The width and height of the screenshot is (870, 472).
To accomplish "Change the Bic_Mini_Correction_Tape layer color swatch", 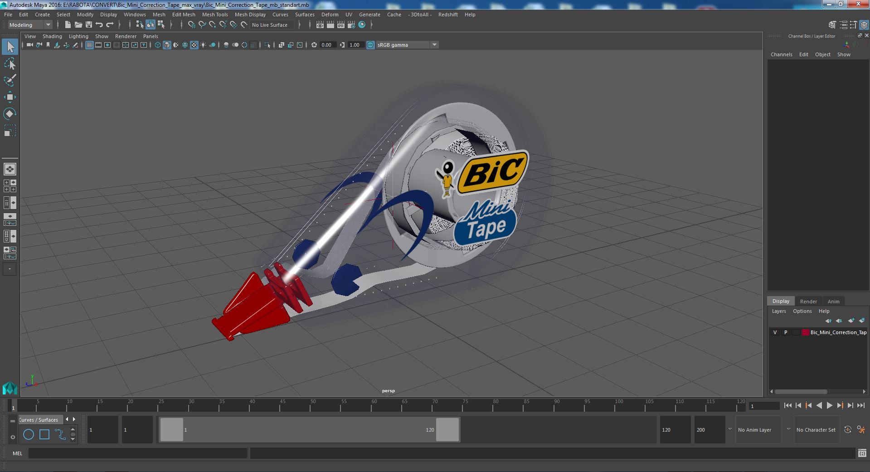I will click(x=805, y=332).
